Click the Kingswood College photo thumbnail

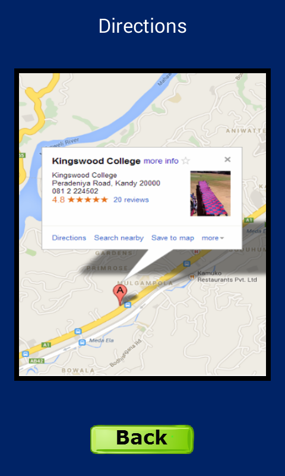pos(211,193)
